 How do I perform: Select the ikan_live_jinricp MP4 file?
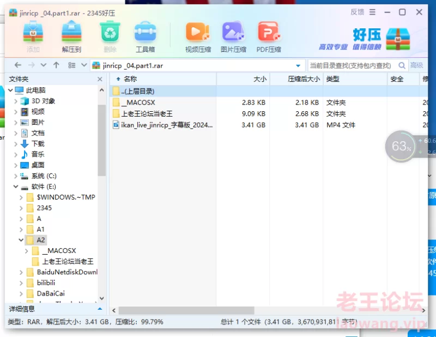269,125
